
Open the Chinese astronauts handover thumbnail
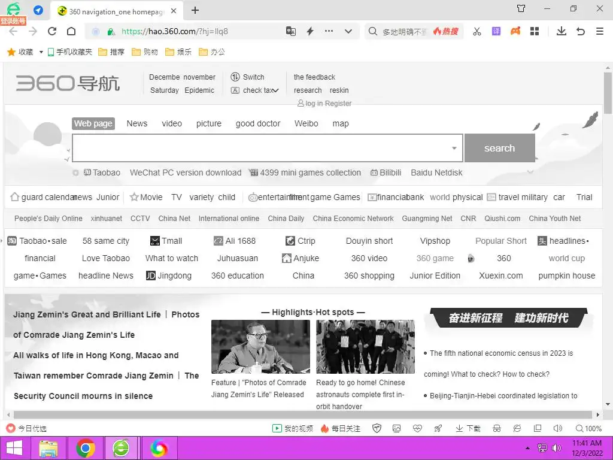tap(365, 347)
